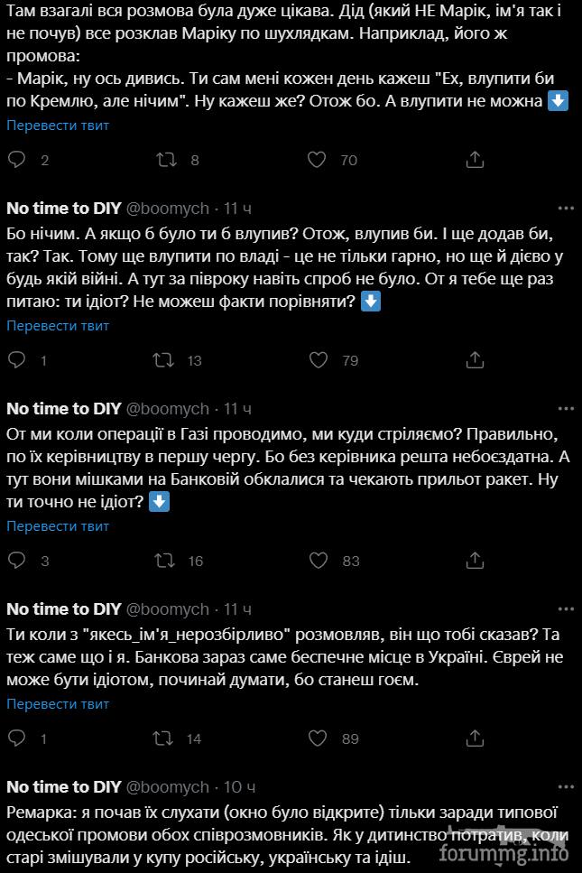Image resolution: width=582 pixels, height=873 pixels.
Task: Translate the tweet with 89 likes
Action: point(58,704)
